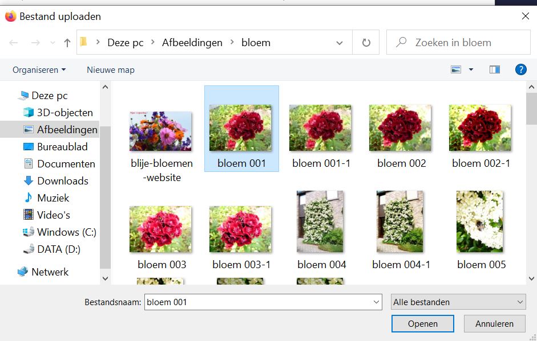Click Nieuwe map in the toolbar

(110, 70)
